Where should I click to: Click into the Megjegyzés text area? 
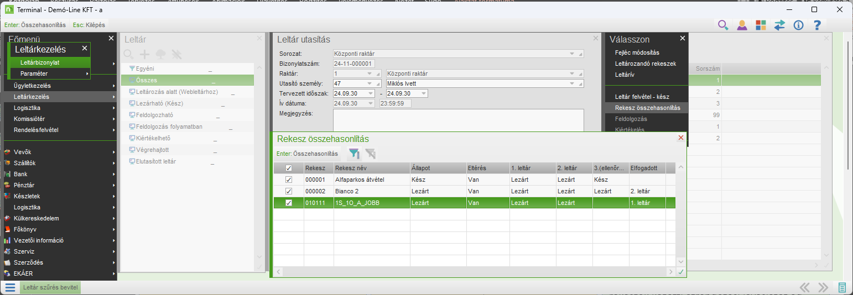pyautogui.click(x=459, y=120)
